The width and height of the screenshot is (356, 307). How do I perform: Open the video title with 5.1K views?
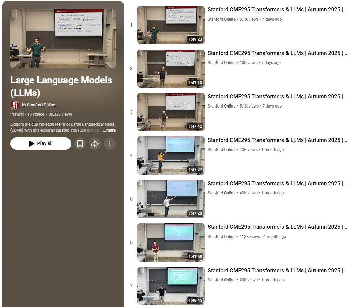(x=277, y=97)
